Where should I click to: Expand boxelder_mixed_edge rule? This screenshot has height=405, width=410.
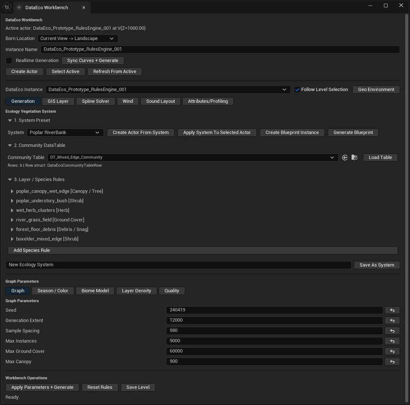[12, 239]
